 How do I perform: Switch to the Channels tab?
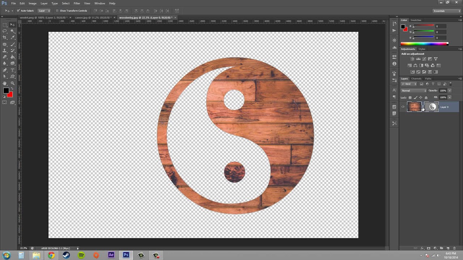pyautogui.click(x=416, y=78)
